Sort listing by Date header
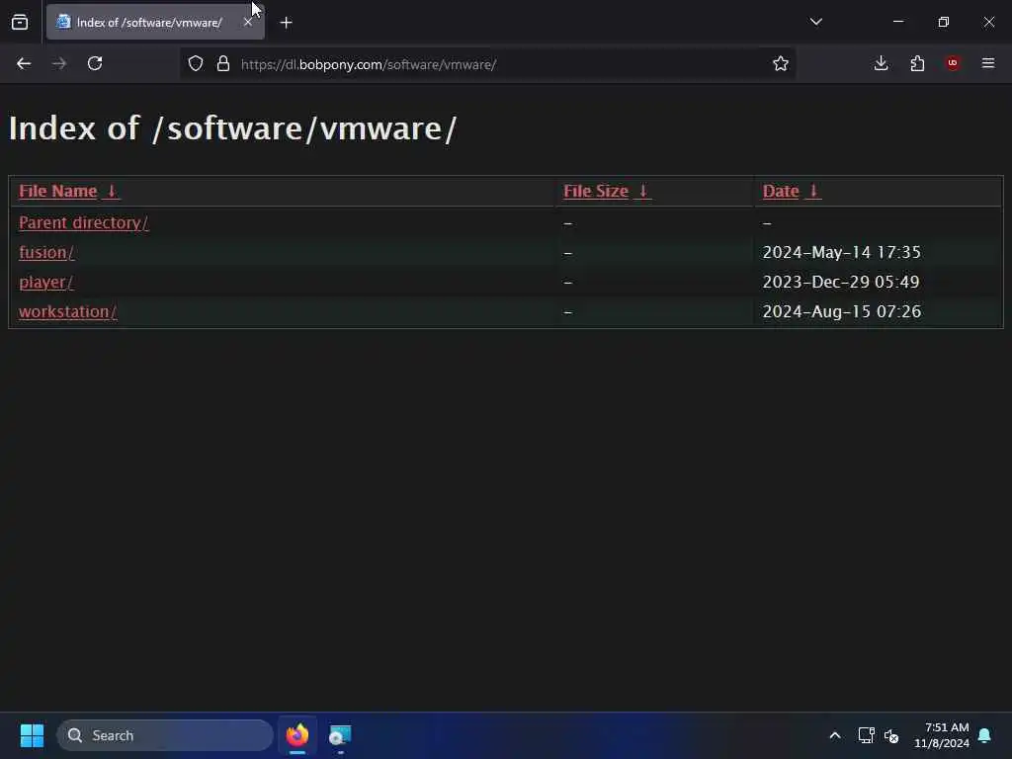 (x=781, y=191)
